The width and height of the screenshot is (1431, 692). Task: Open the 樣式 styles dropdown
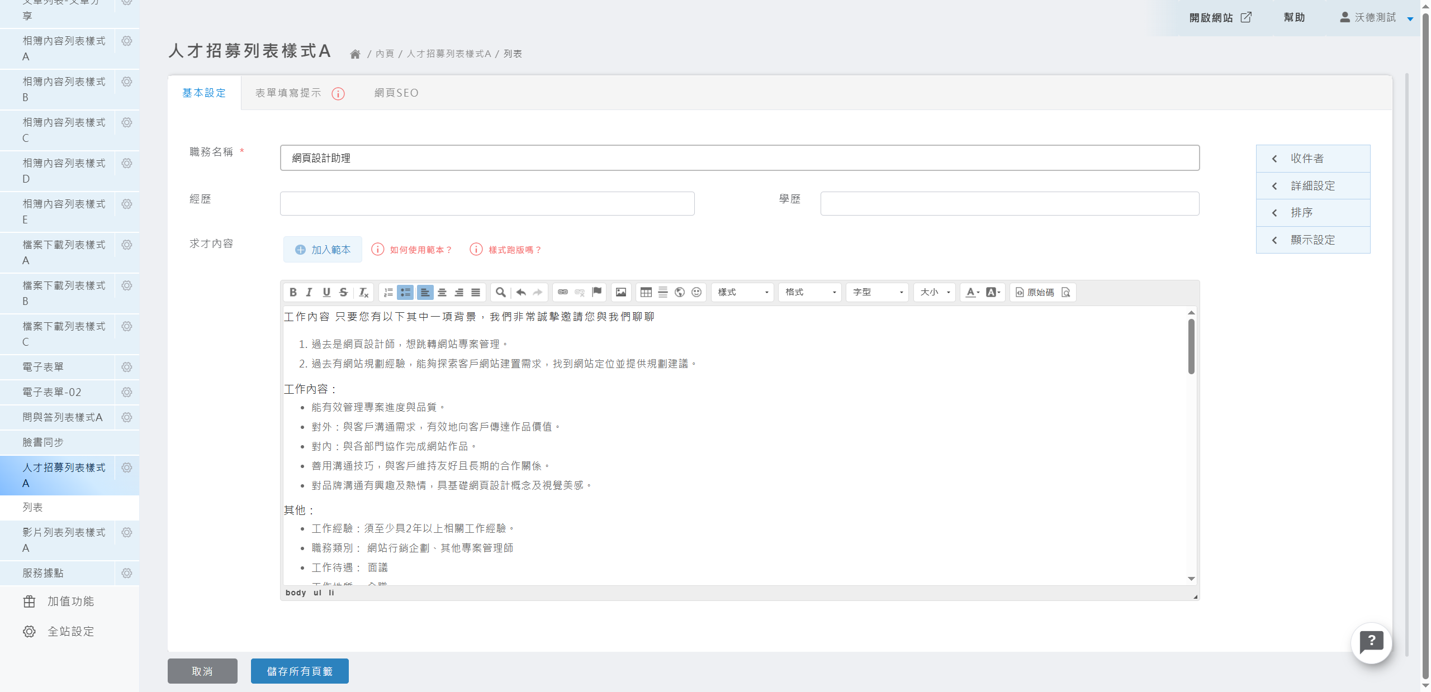click(742, 292)
